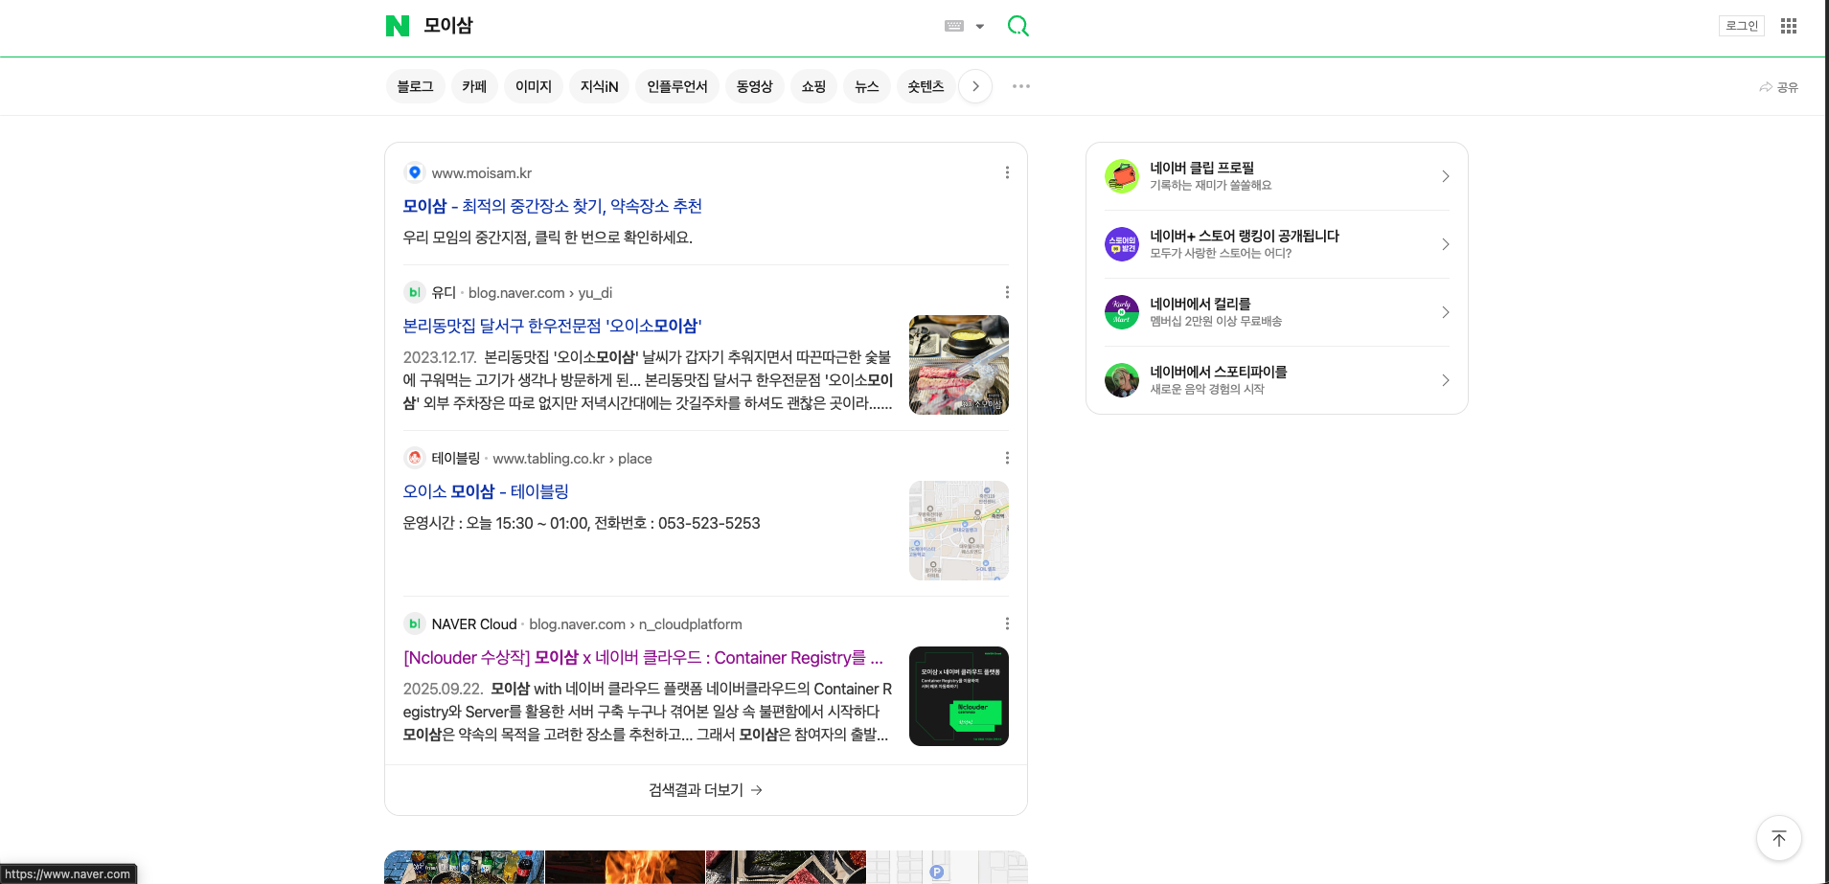
Task: Click 검색결과 더보기 button
Action: coord(706,790)
